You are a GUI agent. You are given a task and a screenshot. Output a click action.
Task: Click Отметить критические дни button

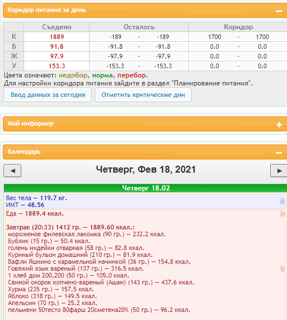click(x=143, y=95)
